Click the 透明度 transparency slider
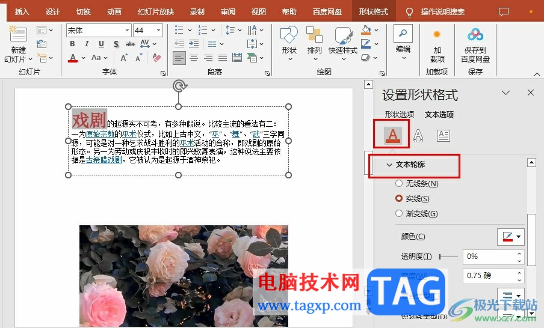Image resolution: width=544 pixels, height=328 pixels. [x=448, y=257]
